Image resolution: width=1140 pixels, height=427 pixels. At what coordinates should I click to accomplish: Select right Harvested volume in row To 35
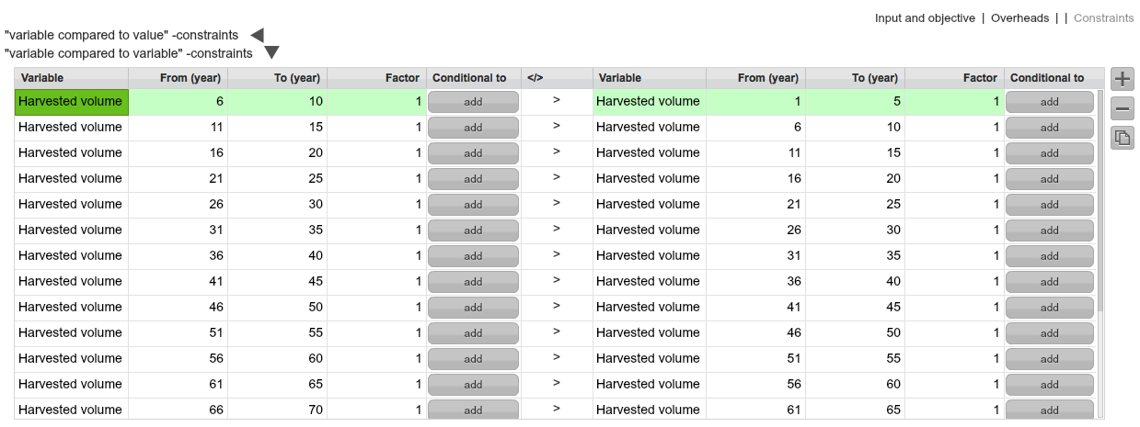click(x=650, y=256)
